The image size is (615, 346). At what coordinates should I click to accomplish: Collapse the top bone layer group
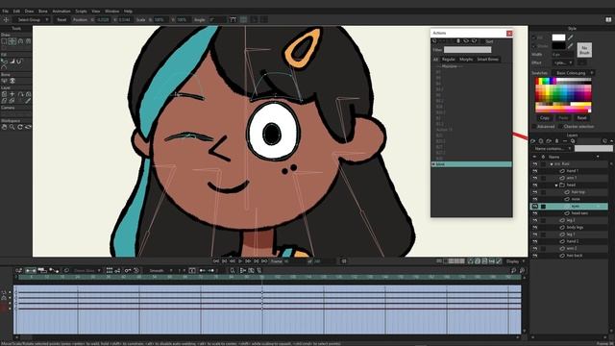click(x=551, y=164)
